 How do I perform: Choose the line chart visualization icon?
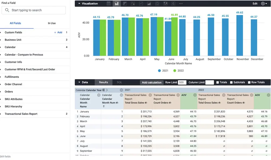pyautogui.click(x=141, y=4)
